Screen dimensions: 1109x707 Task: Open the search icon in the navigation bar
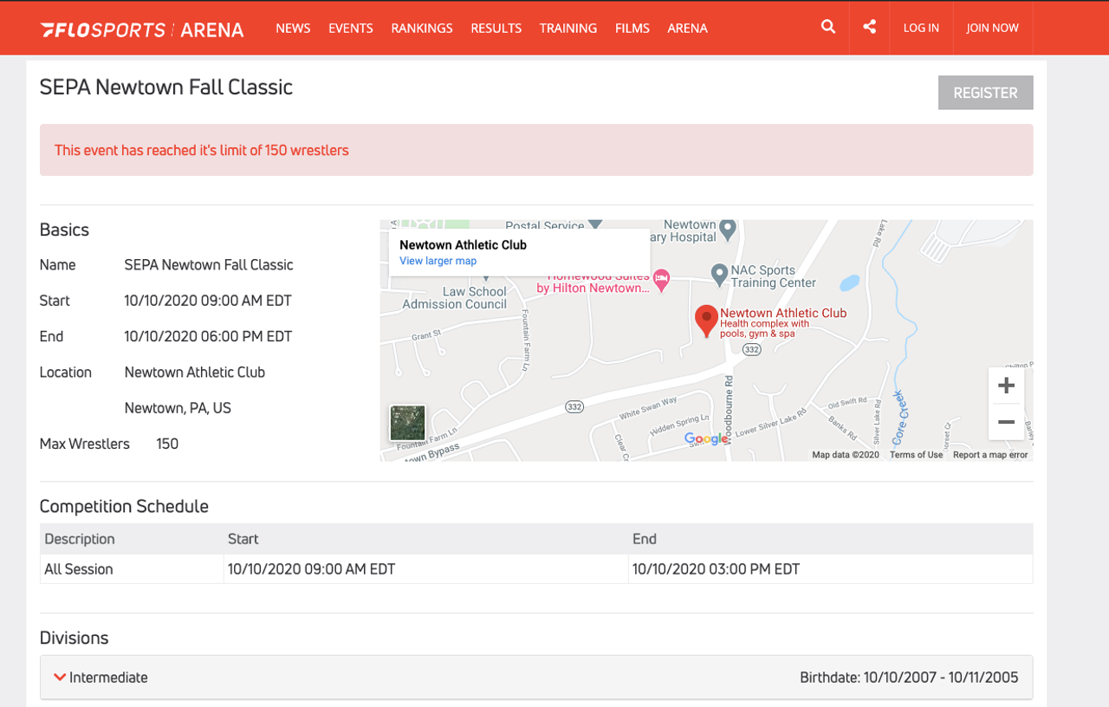827,27
